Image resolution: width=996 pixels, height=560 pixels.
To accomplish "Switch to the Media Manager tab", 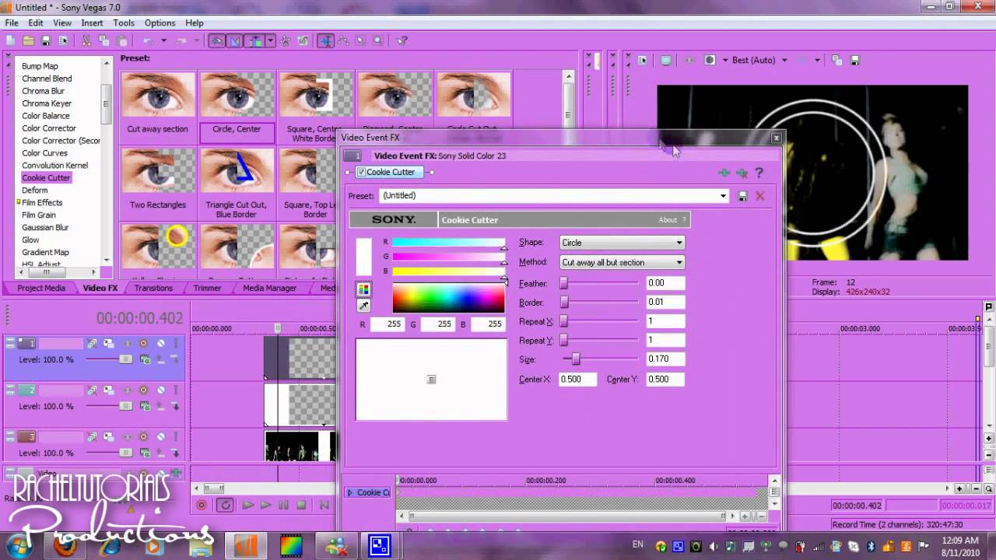I will 269,288.
